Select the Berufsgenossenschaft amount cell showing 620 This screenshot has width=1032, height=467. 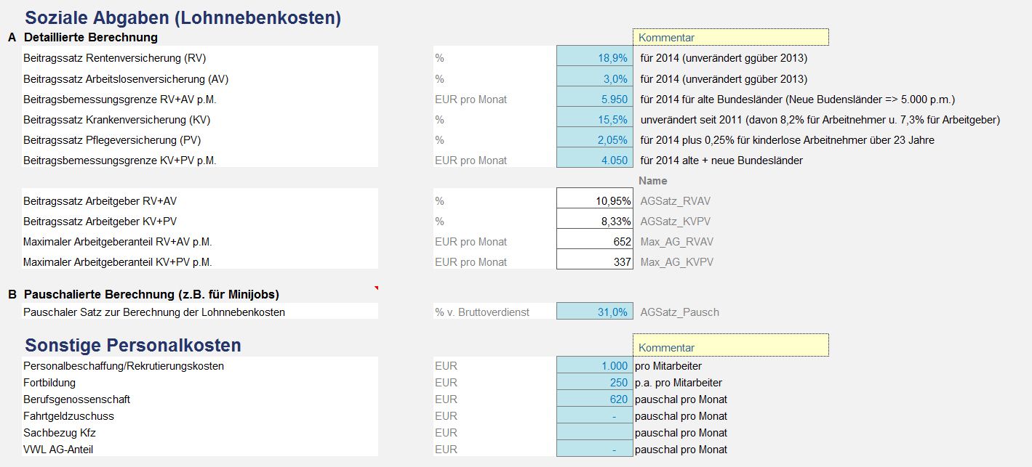(x=594, y=399)
